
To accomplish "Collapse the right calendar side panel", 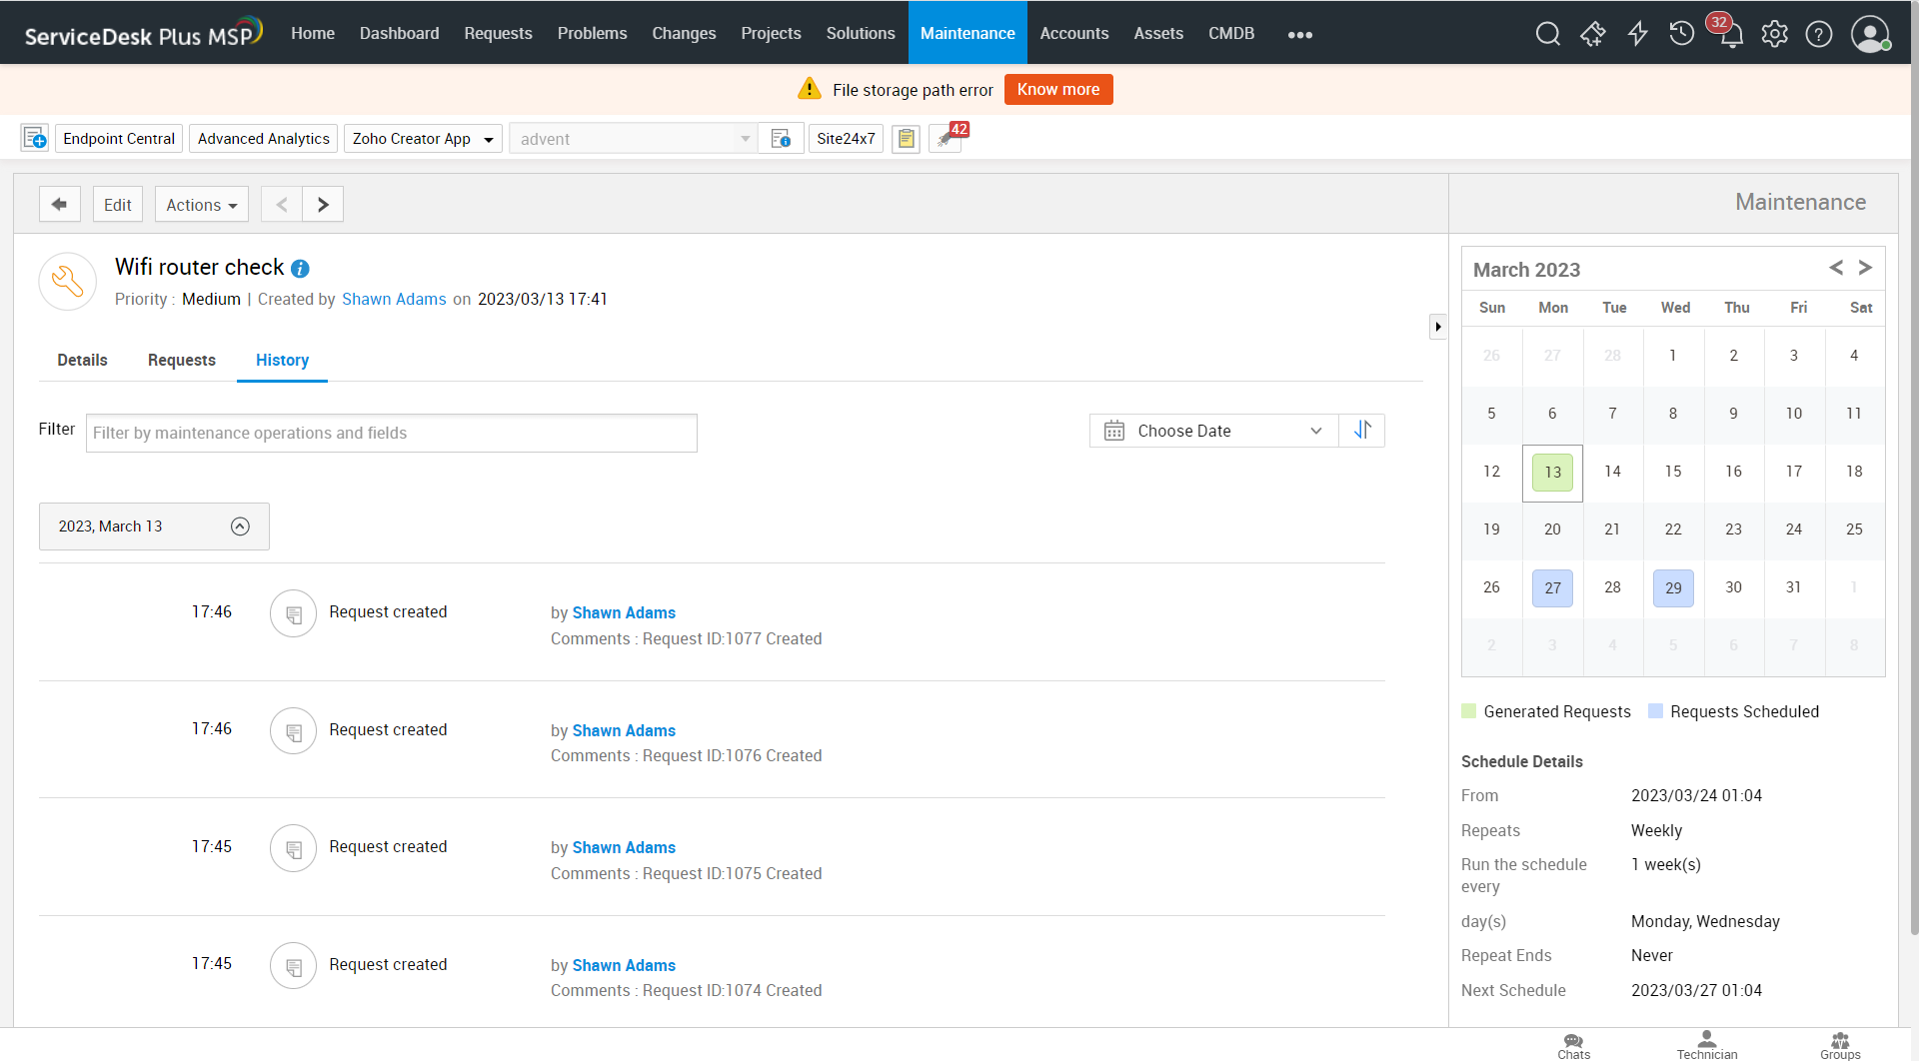I will (x=1437, y=327).
